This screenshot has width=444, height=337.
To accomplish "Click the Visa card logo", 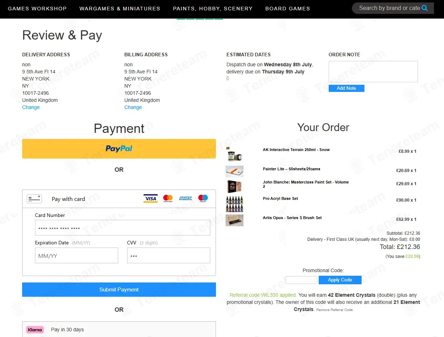I will pos(151,198).
